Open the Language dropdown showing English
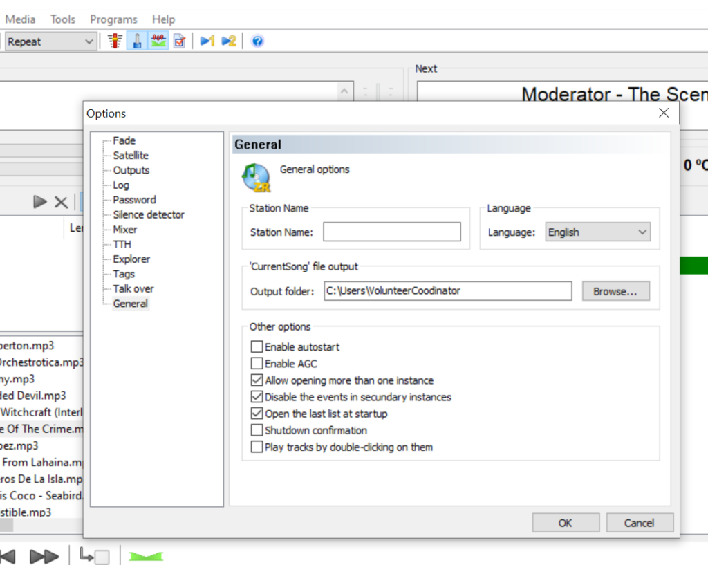Image resolution: width=708 pixels, height=565 pixels. pos(598,232)
